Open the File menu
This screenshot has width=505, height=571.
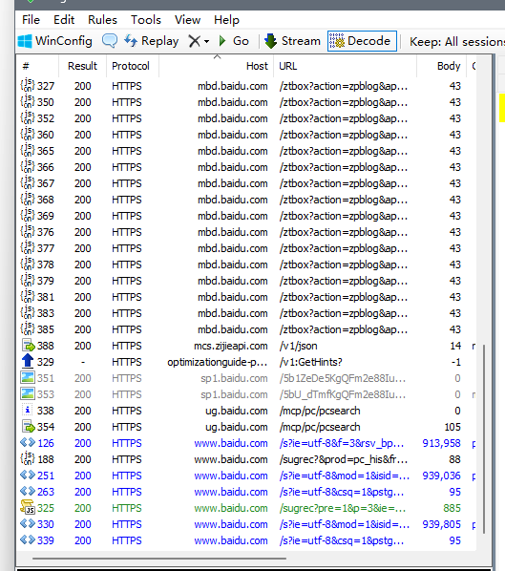click(31, 20)
